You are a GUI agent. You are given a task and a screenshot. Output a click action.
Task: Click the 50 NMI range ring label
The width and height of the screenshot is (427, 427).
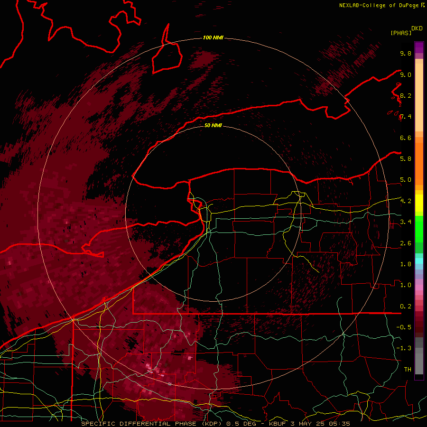click(x=213, y=125)
